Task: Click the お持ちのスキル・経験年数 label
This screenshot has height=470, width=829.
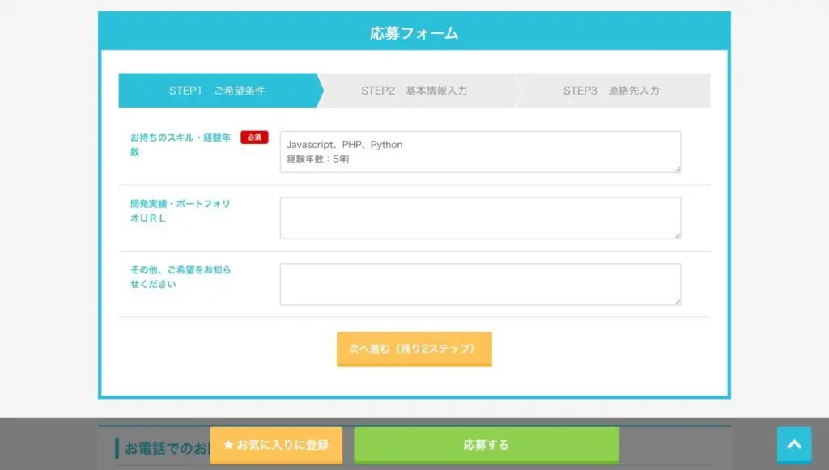Action: pyautogui.click(x=181, y=145)
